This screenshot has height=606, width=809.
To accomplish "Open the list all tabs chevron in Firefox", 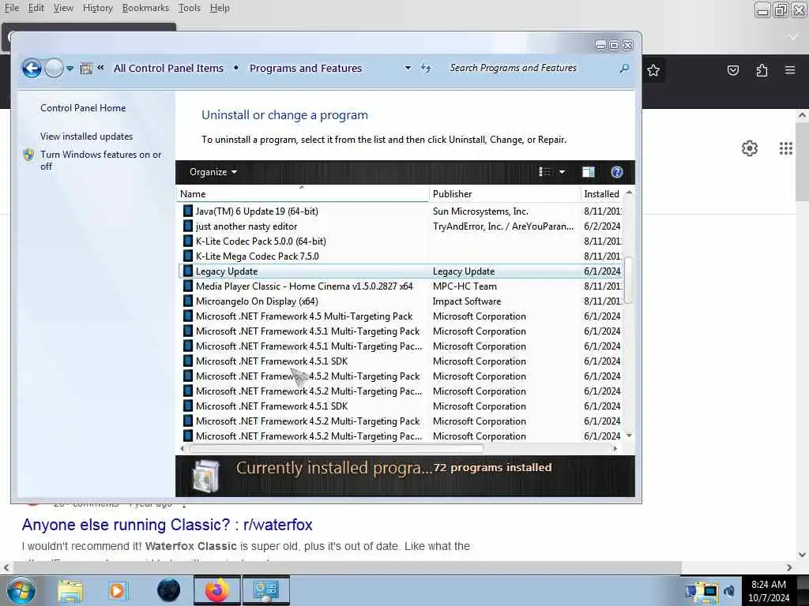I will click(x=793, y=37).
